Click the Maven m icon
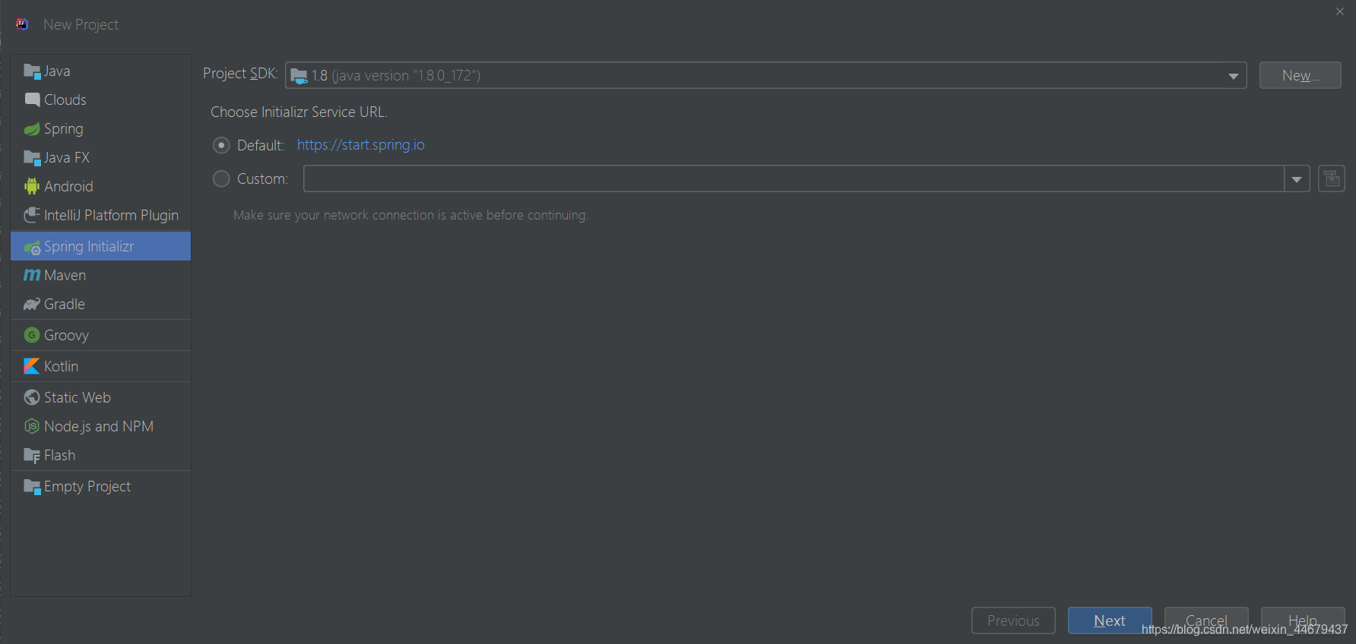 pos(32,275)
